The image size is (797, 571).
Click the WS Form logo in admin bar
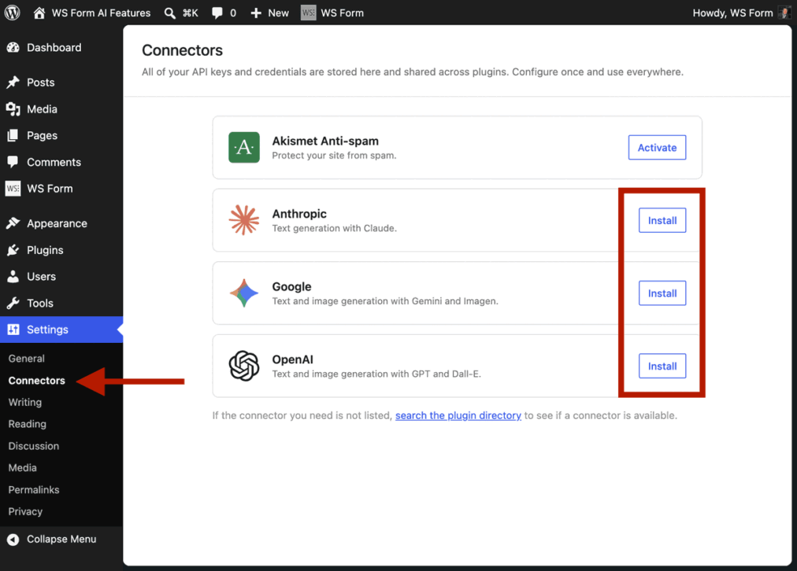(x=308, y=13)
